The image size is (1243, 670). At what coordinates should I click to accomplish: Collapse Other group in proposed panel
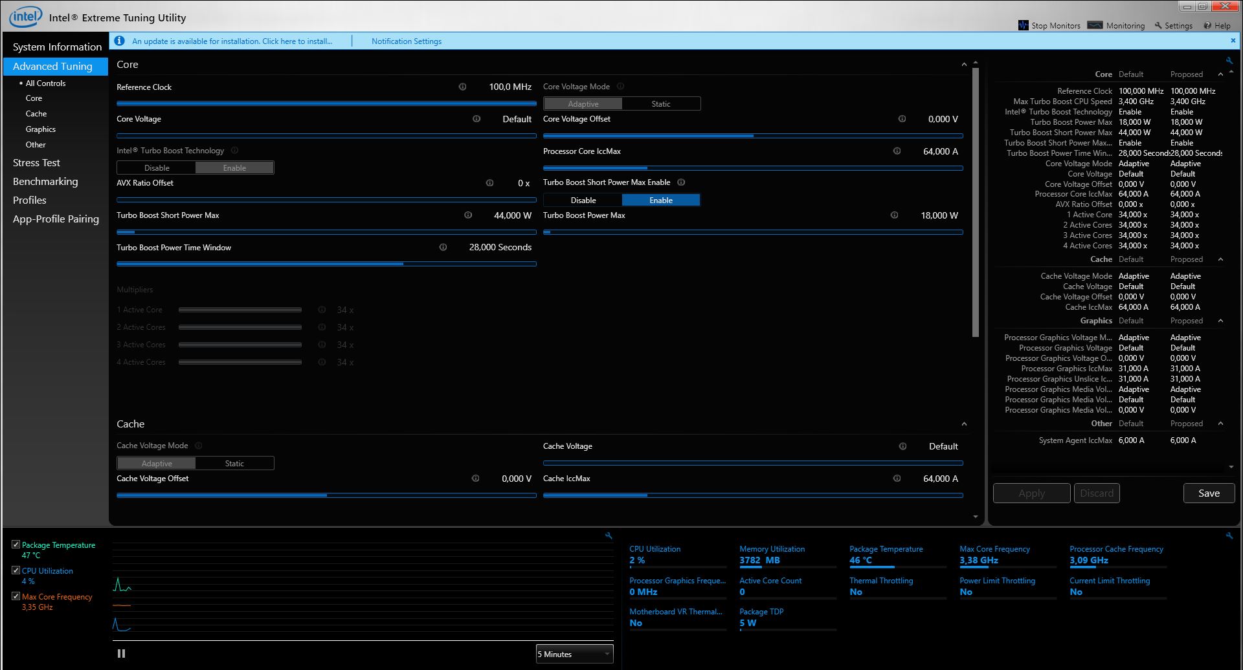pos(1220,424)
